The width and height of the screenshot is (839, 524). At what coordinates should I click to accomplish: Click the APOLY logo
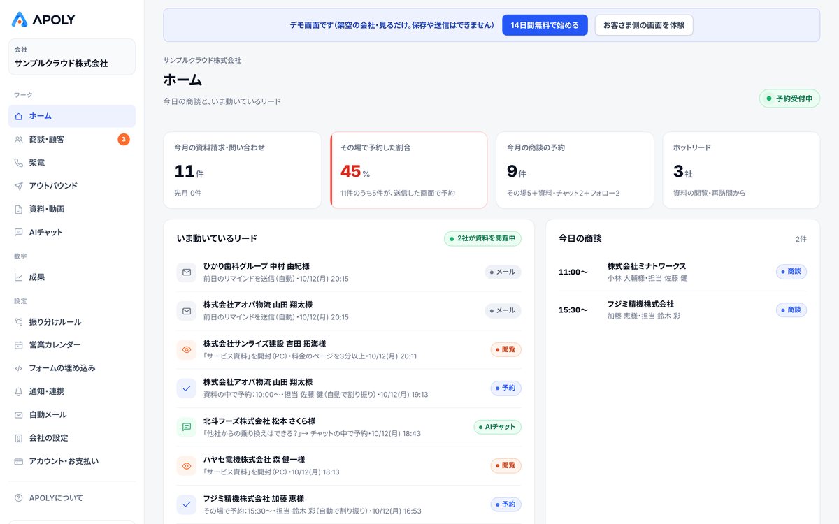point(43,20)
